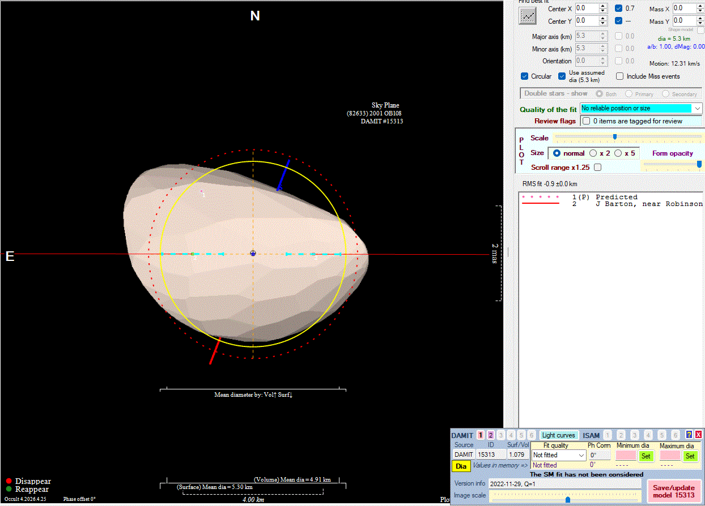
Task: Toggle Use assumed dia (5.3 km) checkbox
Action: (x=562, y=76)
